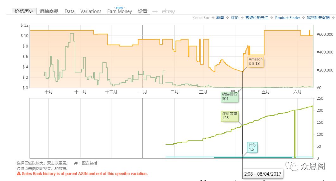
Task: Switch to the 价格历史 tab
Action: coord(24,11)
